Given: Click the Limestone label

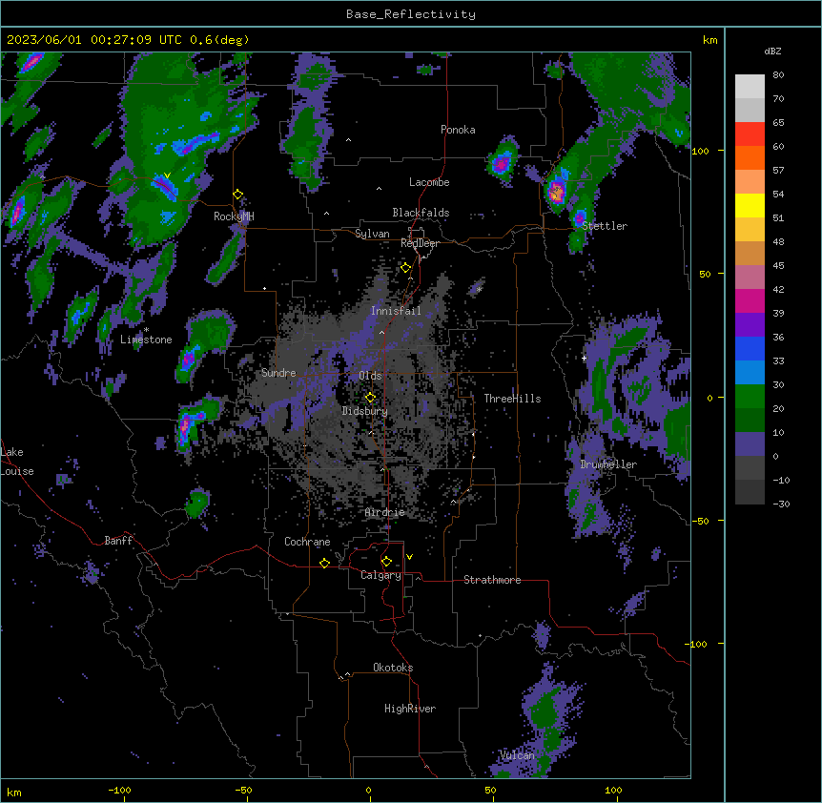Looking at the screenshot, I should [x=146, y=340].
